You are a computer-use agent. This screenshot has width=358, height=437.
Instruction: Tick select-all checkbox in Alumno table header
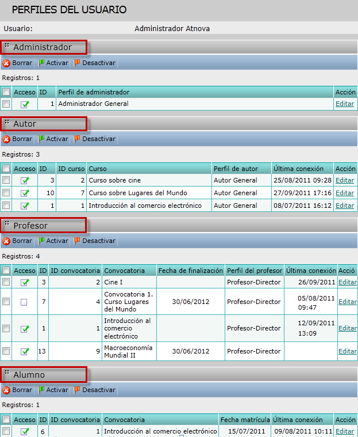click(x=6, y=420)
